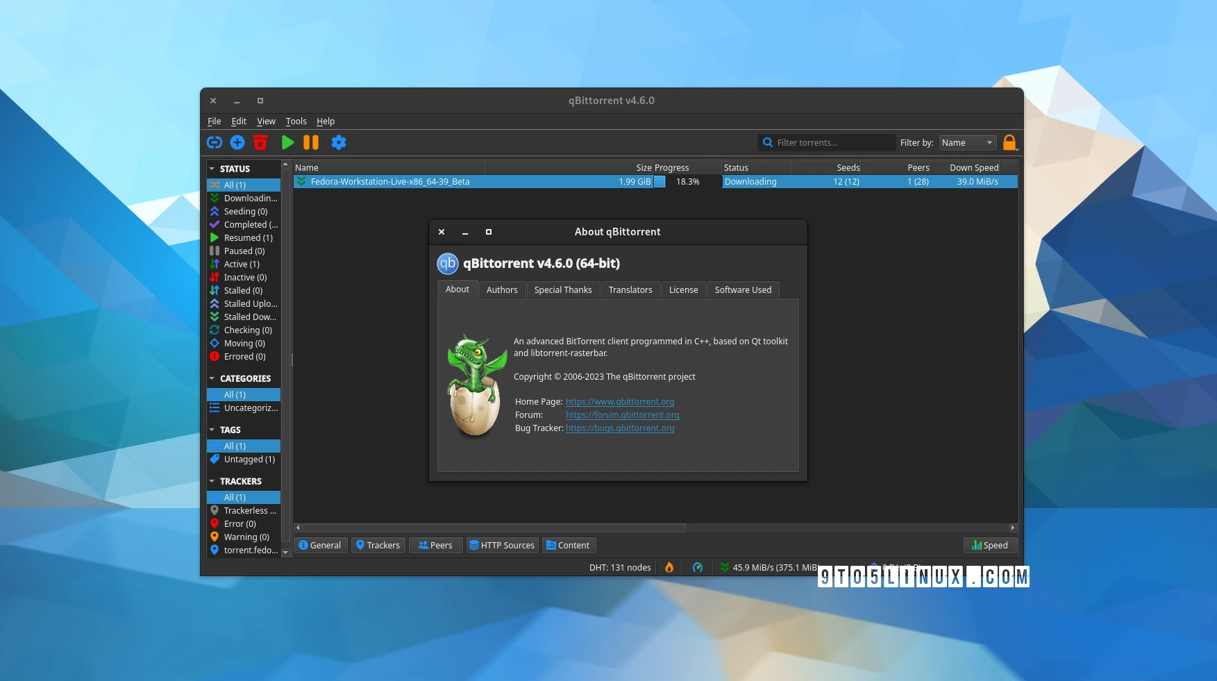
Task: Add a new torrent file
Action: 237,142
